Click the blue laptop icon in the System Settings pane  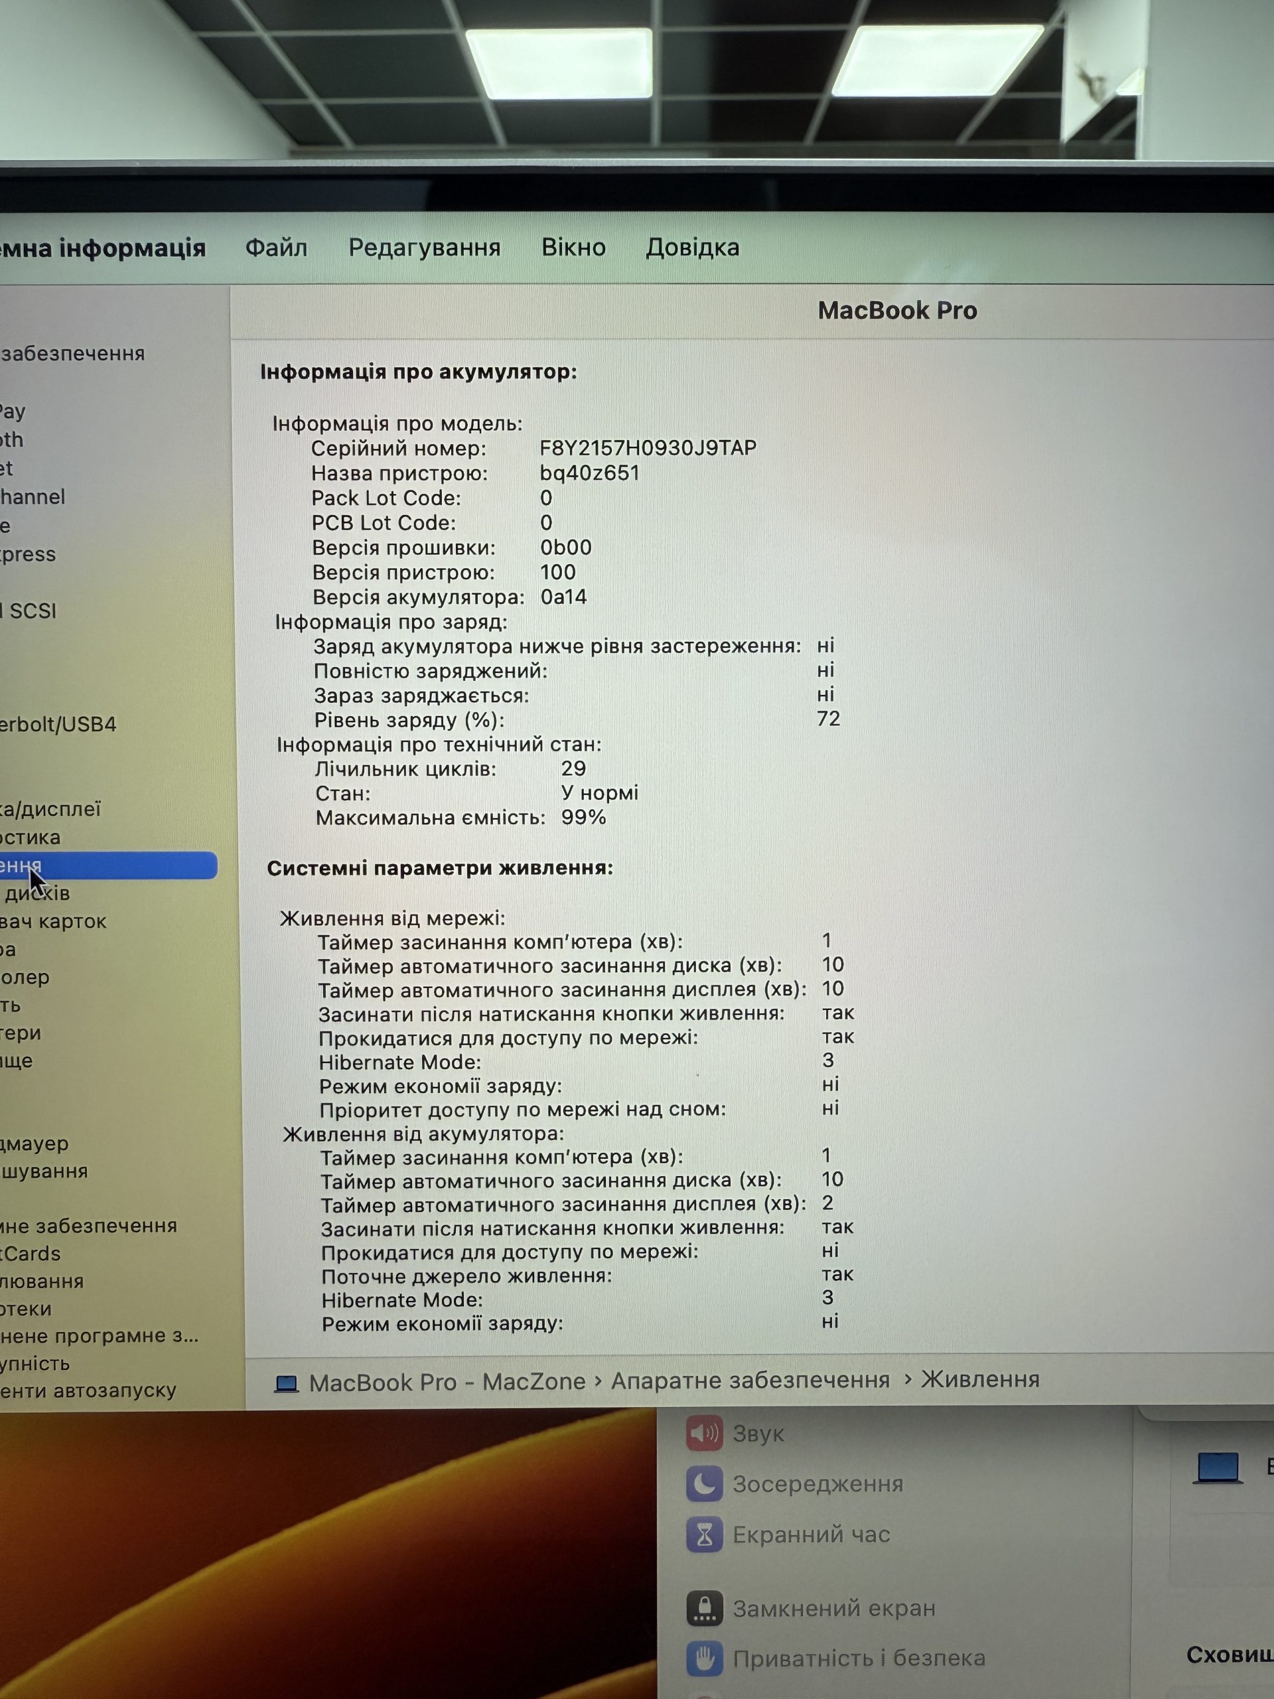tap(1218, 1468)
